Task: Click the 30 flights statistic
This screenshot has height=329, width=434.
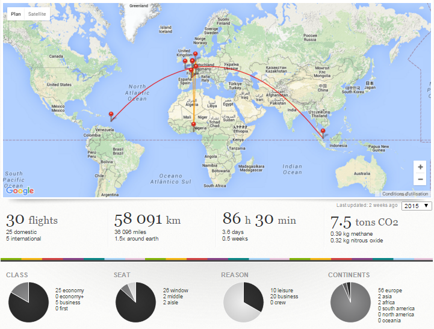Action: pyautogui.click(x=32, y=220)
